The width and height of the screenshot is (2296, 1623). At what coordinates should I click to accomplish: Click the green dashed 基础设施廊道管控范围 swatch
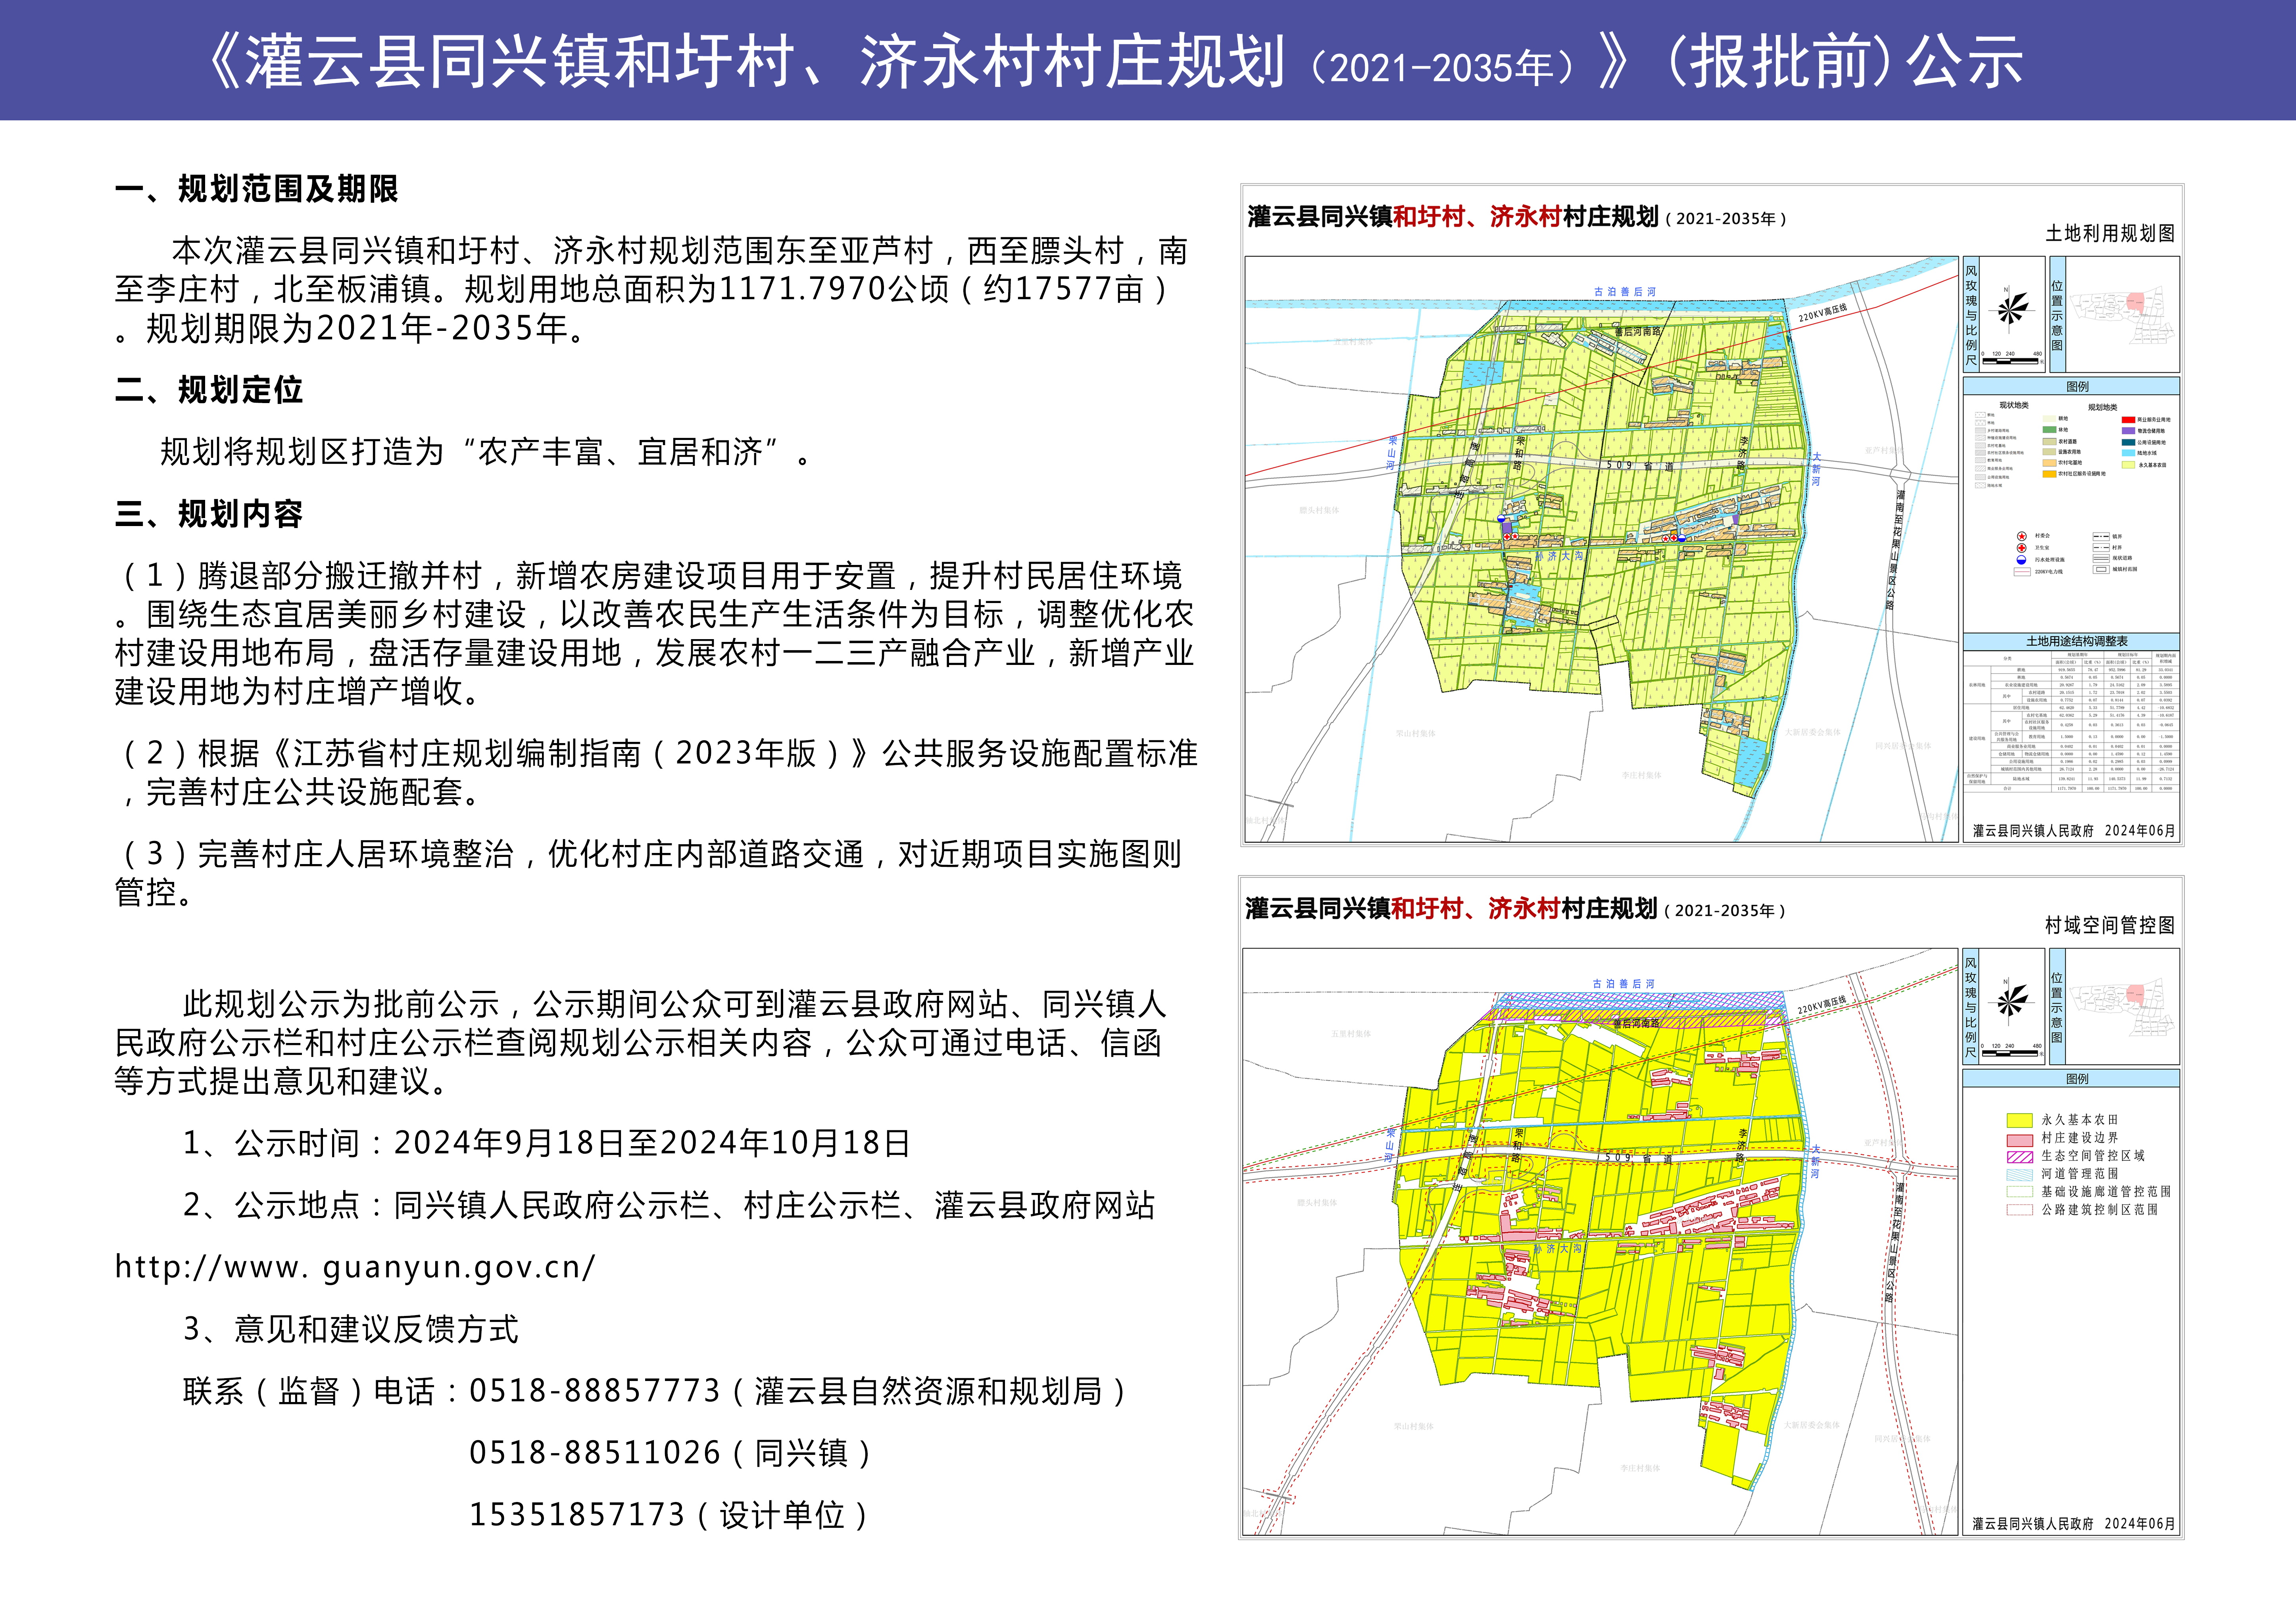coord(2020,1192)
